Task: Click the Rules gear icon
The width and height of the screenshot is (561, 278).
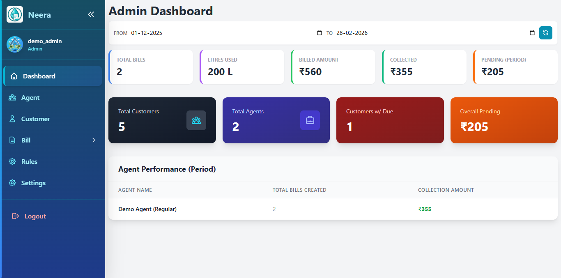Action: (12, 161)
